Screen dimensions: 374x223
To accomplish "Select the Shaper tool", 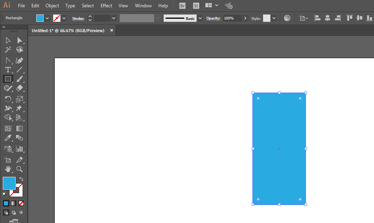I will (x=8, y=88).
